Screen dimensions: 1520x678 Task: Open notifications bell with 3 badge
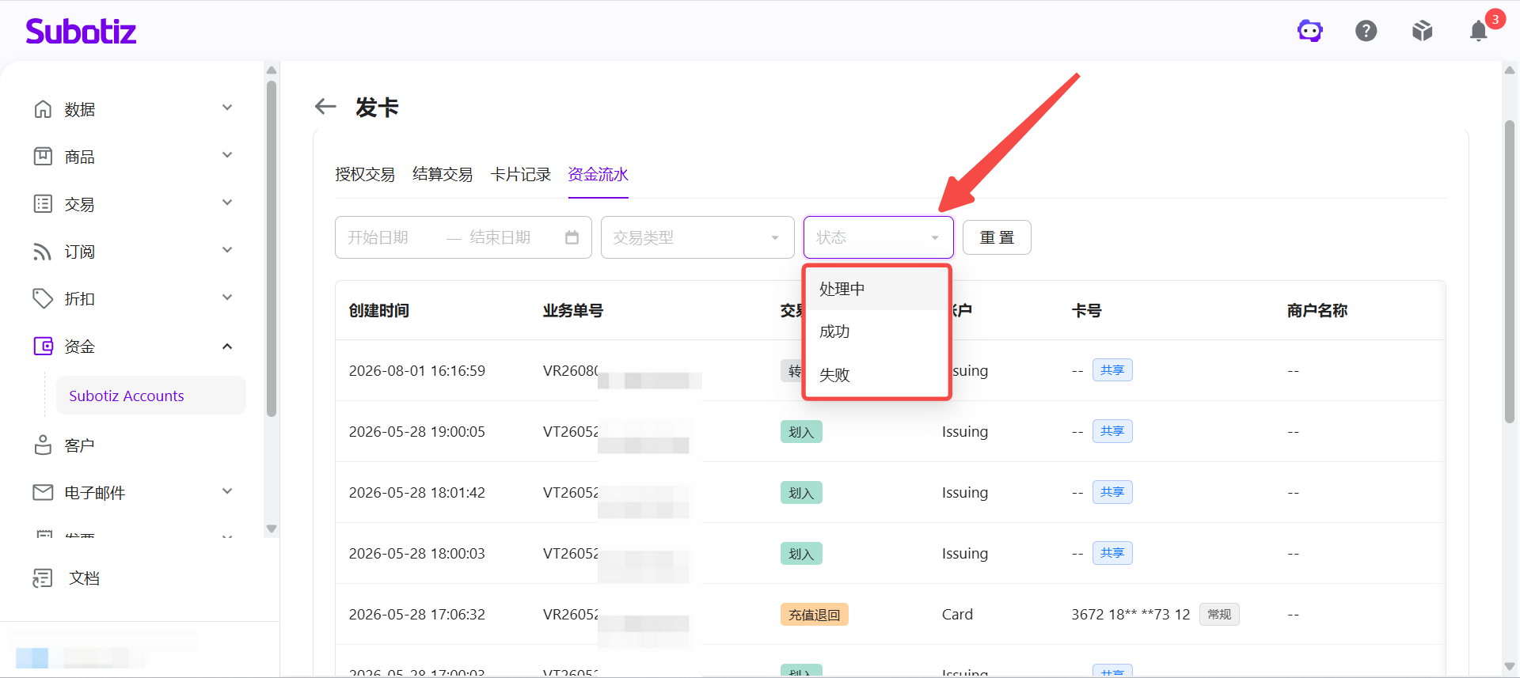click(1479, 31)
